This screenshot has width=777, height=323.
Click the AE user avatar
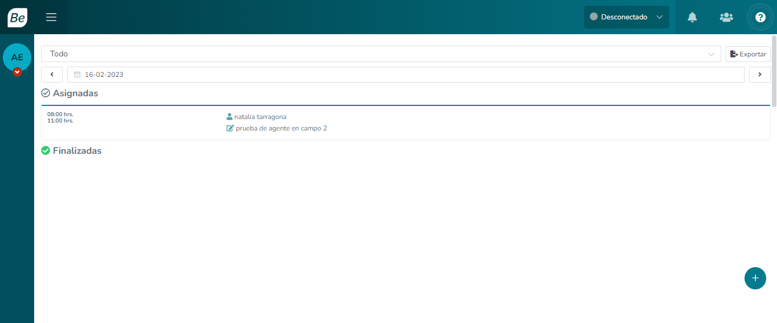tap(17, 57)
